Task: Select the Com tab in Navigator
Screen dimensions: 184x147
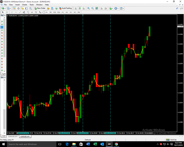Action: [4, 136]
